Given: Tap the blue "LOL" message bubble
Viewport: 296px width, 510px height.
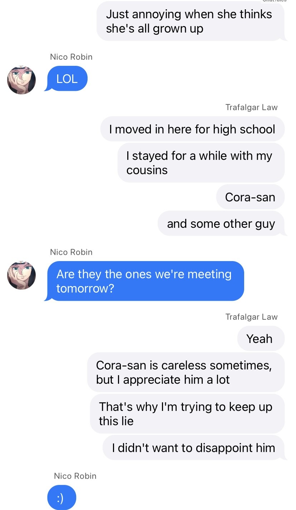Looking at the screenshot, I should click(67, 79).
